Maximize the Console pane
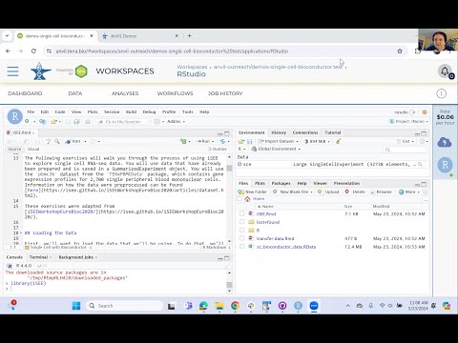This screenshot has width=458, height=343. pos(227,258)
